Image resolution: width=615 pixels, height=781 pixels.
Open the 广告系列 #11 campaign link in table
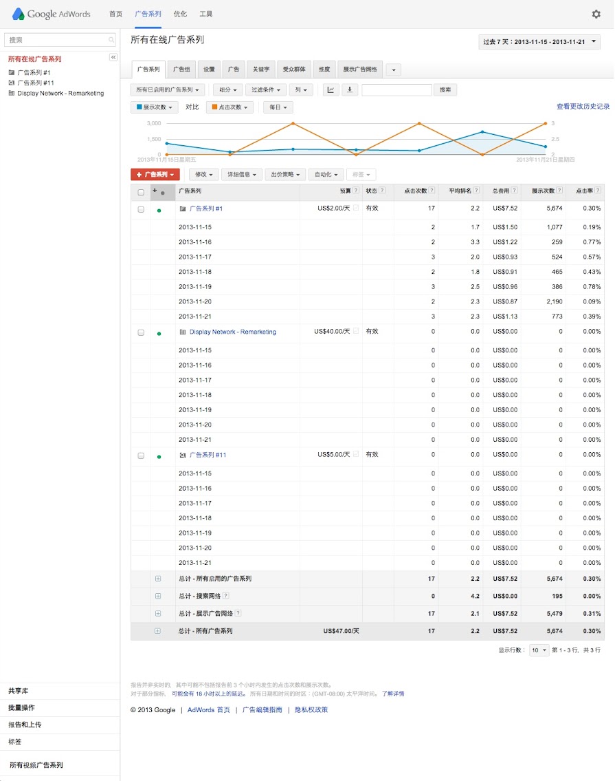tap(208, 455)
